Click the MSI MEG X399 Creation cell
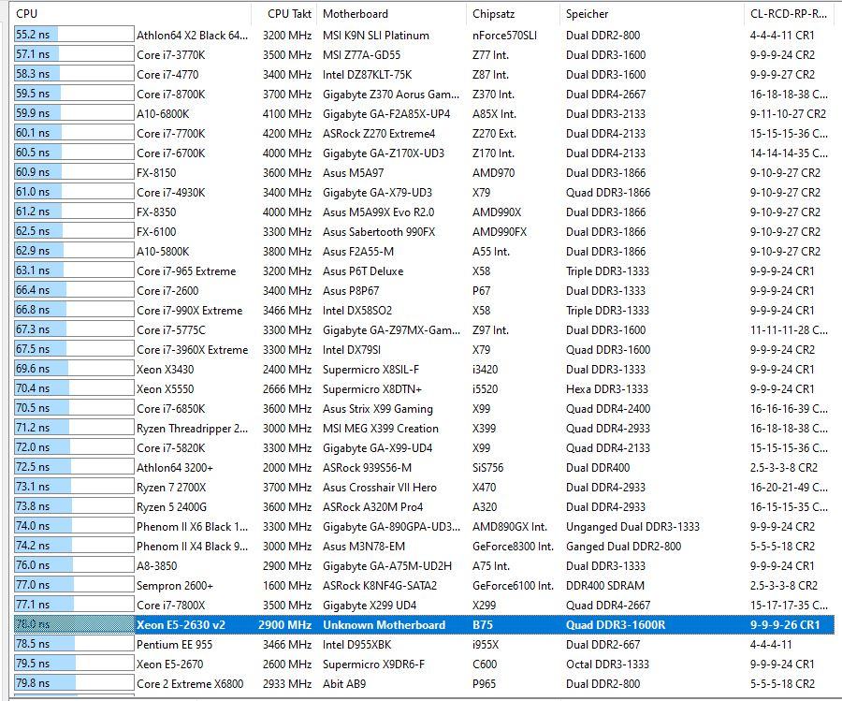The image size is (842, 701). click(x=381, y=428)
